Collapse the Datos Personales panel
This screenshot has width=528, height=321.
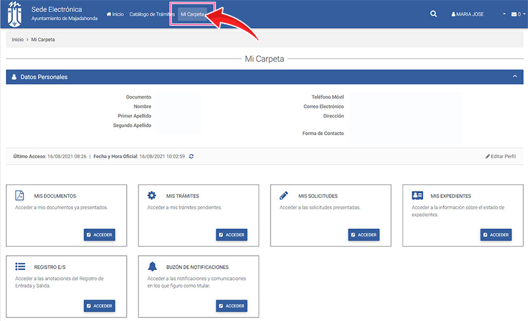[515, 77]
